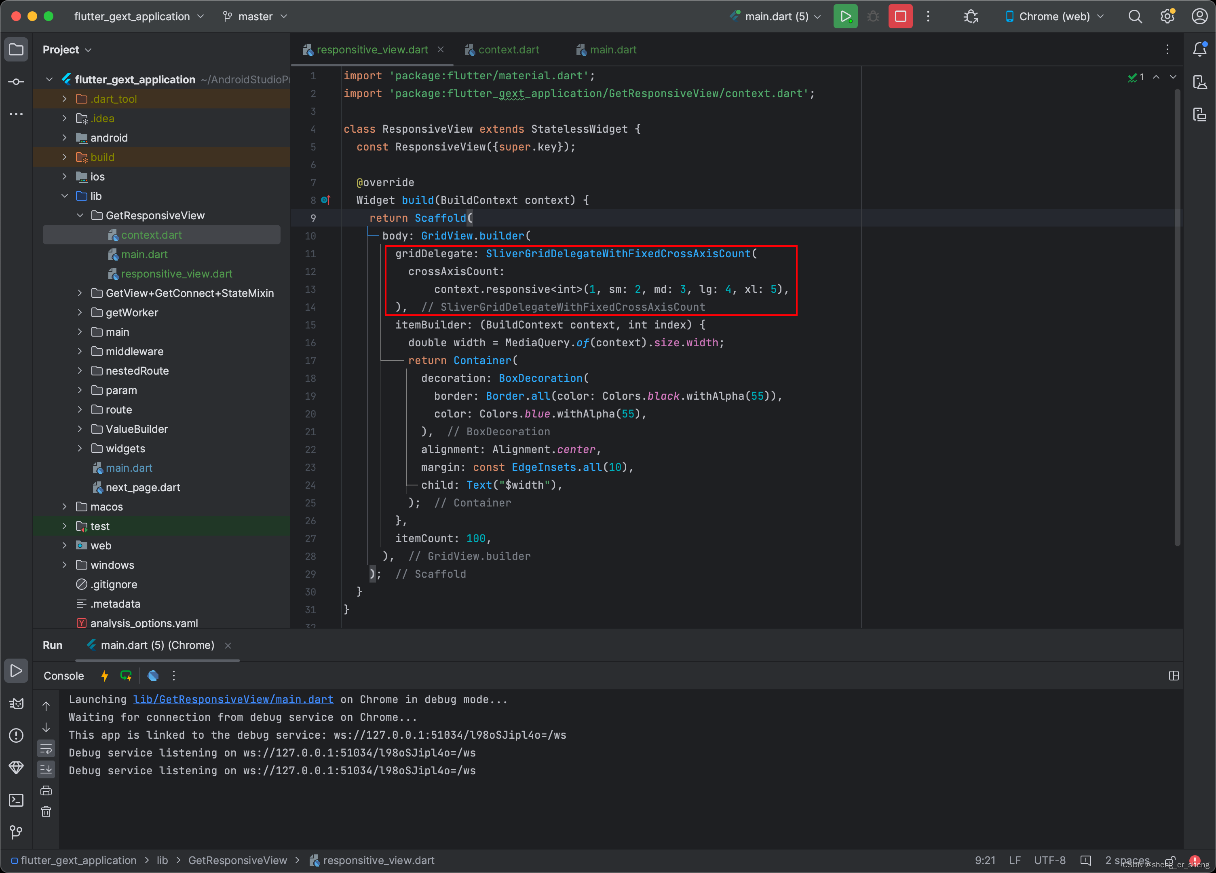Open more run actions via the vertical dots

928,17
